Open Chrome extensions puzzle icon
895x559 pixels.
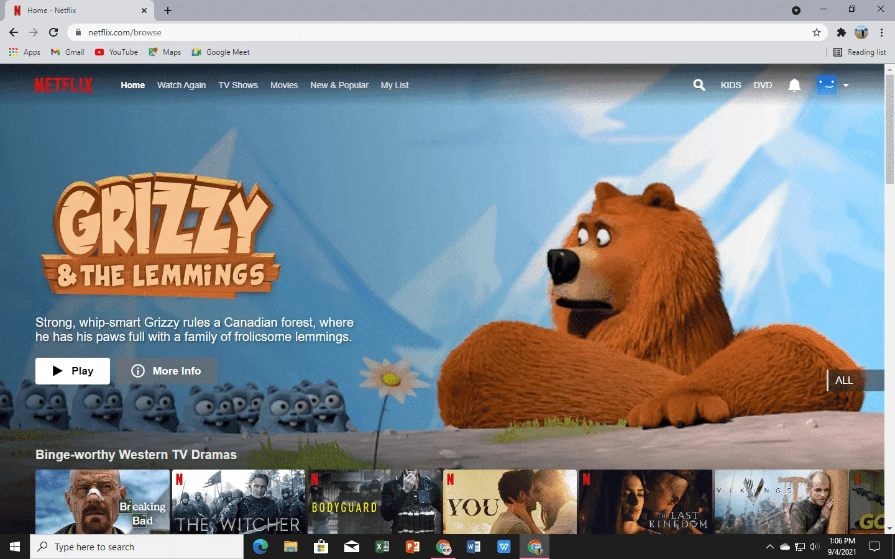(842, 32)
